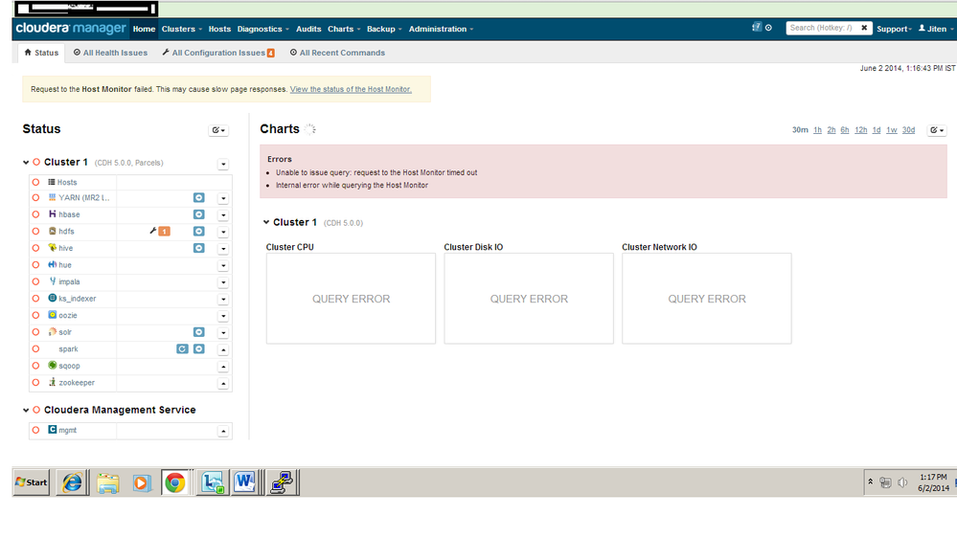Switch to All Recent Commands tab
The image size is (957, 538).
[x=337, y=53]
